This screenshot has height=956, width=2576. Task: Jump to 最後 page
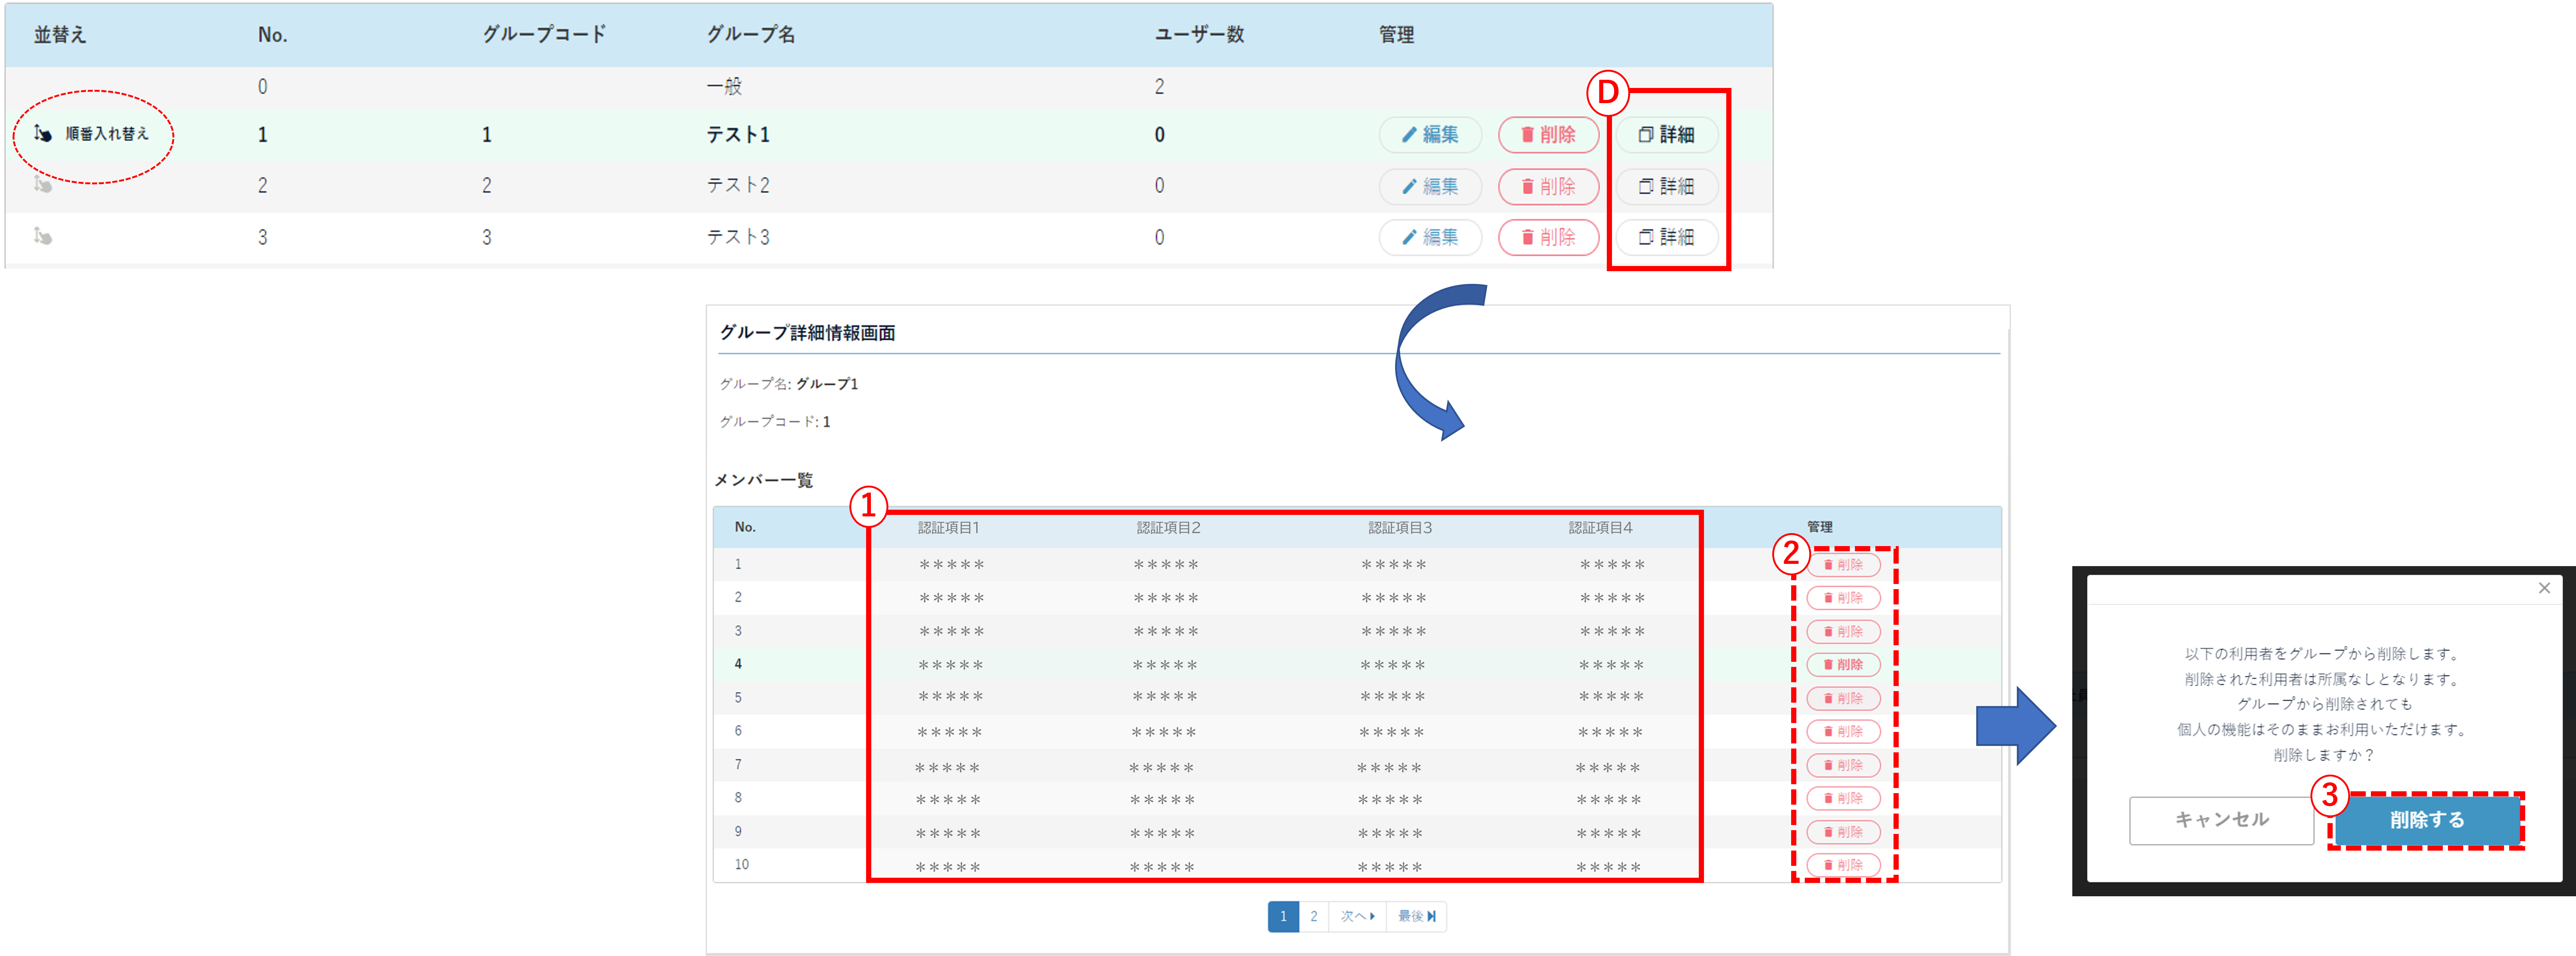[x=1416, y=916]
